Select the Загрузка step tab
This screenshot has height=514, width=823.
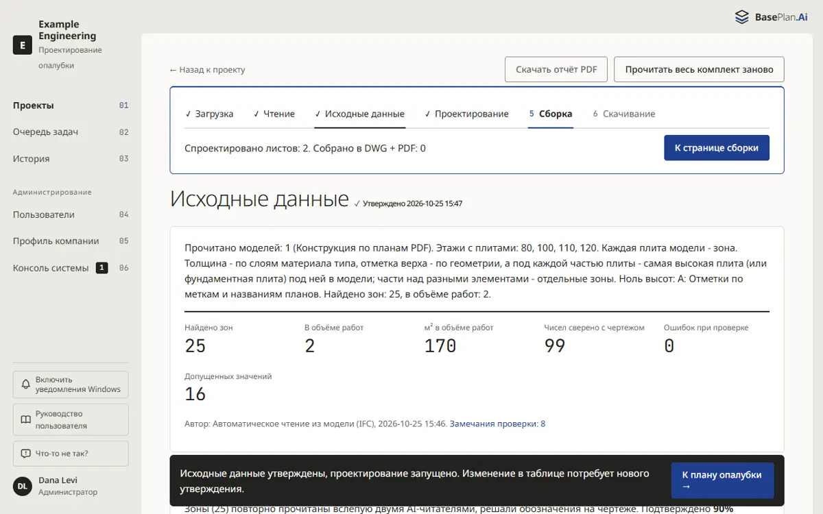[x=209, y=114]
